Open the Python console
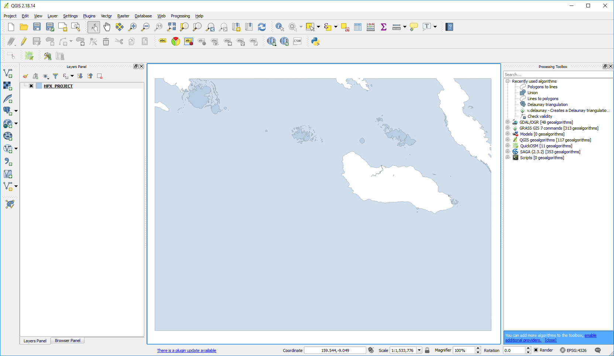 click(x=315, y=41)
